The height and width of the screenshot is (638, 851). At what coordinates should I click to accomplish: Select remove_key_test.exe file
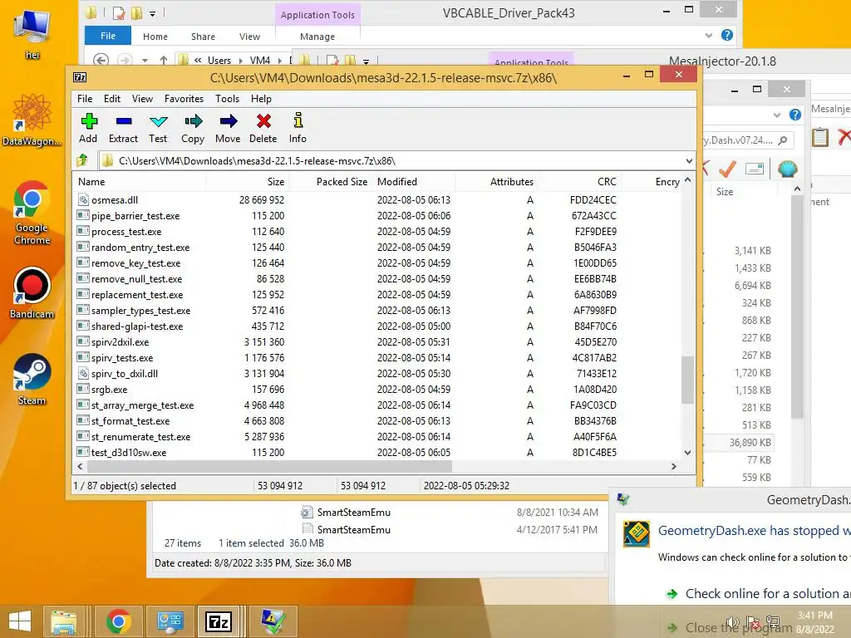pos(135,263)
